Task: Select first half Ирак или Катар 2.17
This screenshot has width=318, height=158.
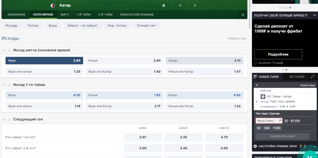Action: [124, 106]
